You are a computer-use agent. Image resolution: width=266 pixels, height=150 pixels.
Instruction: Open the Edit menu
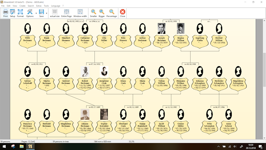click(x=9, y=6)
